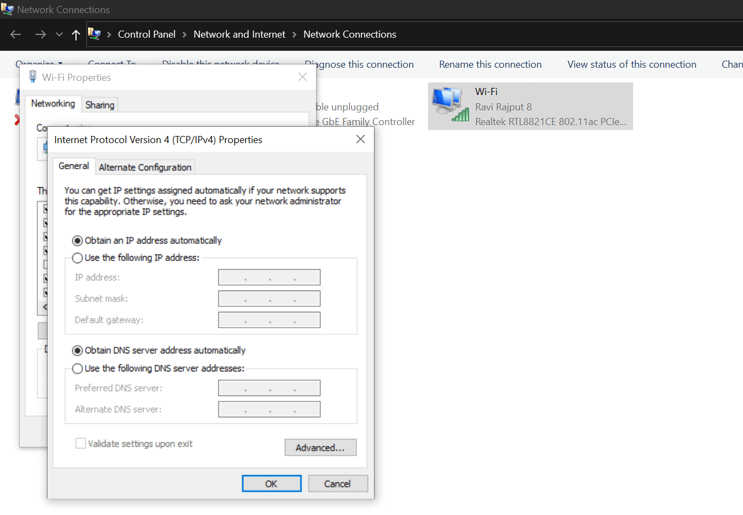Click Cancel in the IPv4 dialog
The height and width of the screenshot is (515, 743).
[337, 483]
